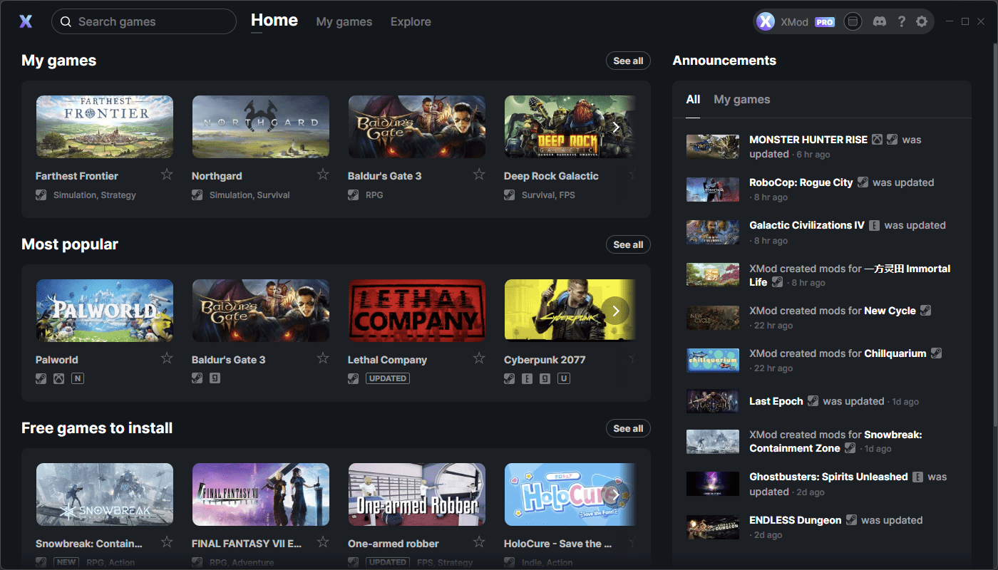Open Galactic Civilizations IV announcement
The image size is (998, 570).
[x=821, y=232]
